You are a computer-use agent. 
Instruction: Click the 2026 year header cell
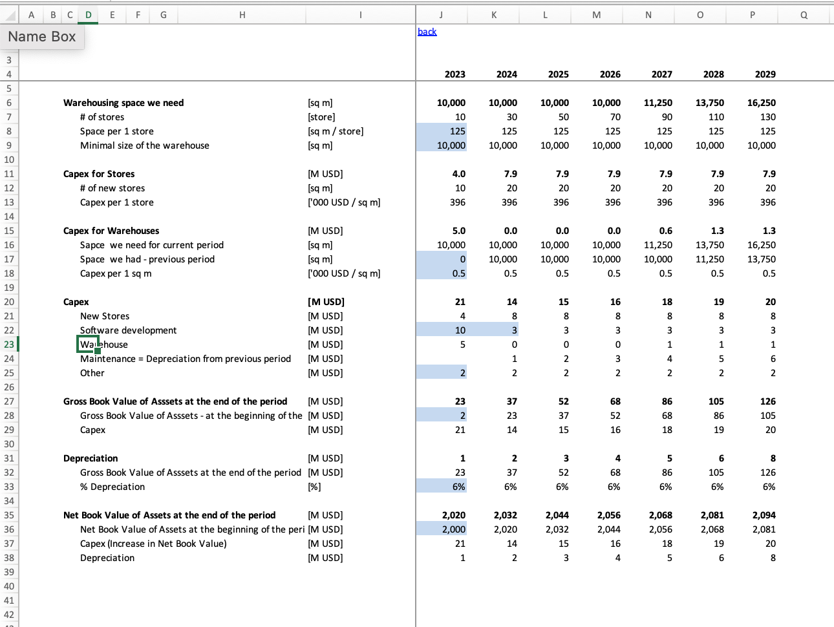[610, 74]
